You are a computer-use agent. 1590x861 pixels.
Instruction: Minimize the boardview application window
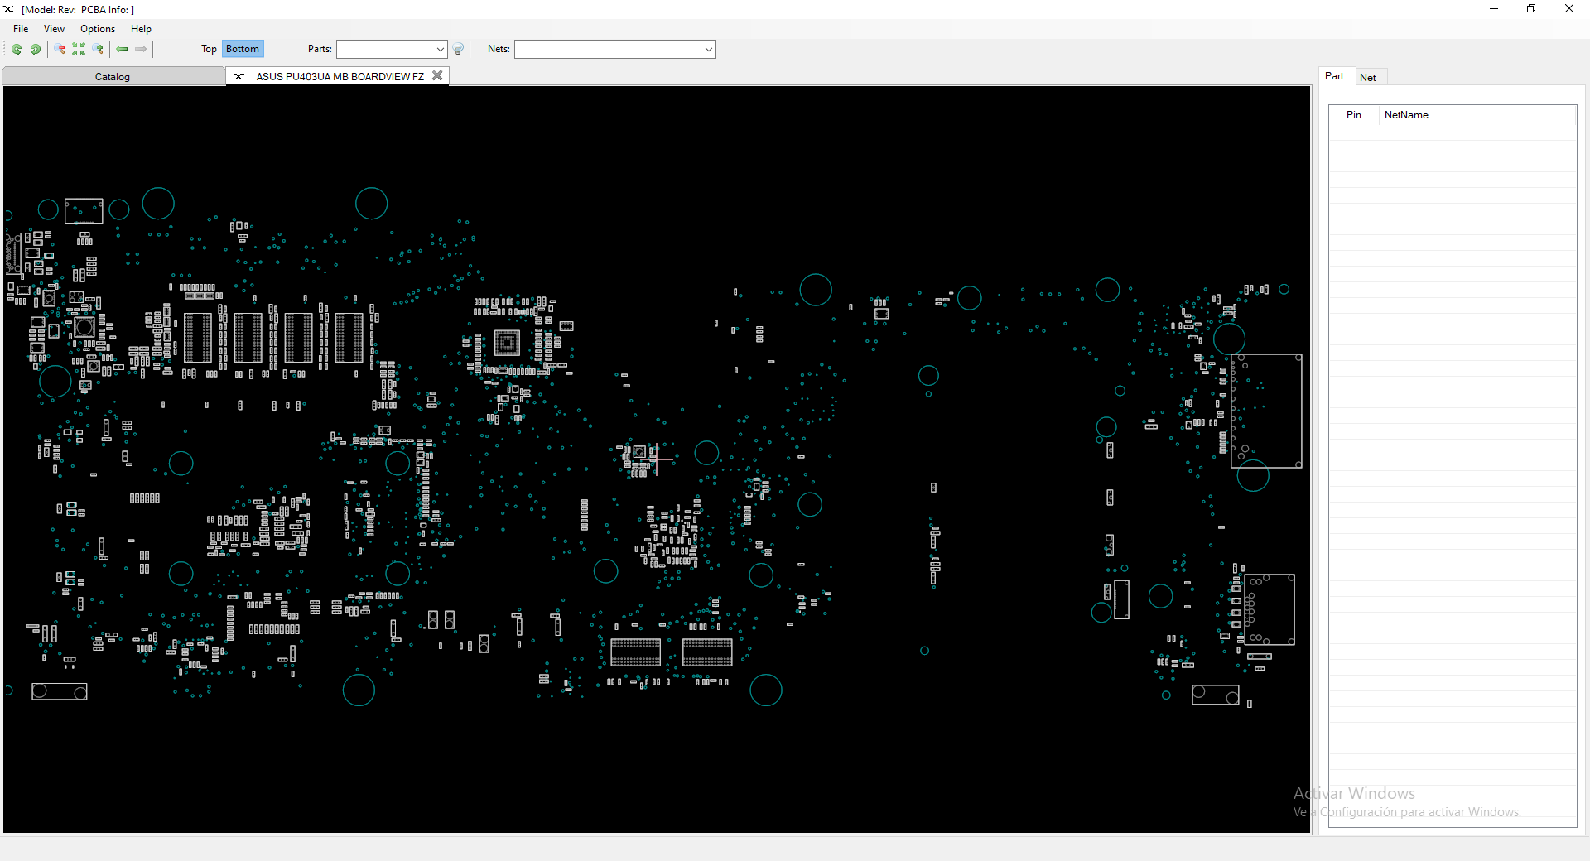pos(1494,9)
